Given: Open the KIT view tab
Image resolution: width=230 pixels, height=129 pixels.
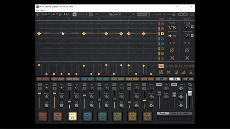Looking at the screenshot, I should (161, 79).
